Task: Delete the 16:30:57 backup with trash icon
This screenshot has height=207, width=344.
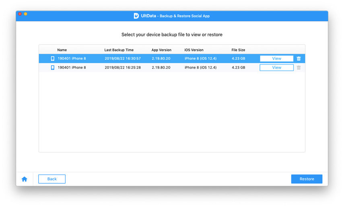Action: point(299,59)
